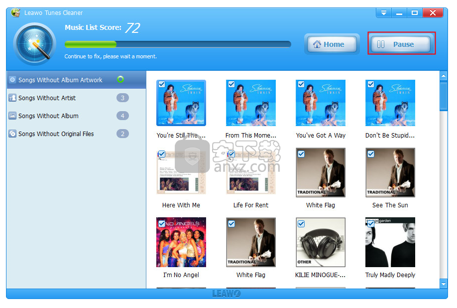Viewport: 457px width, 308px height.
Task: Click the Music List Score value 72
Action: tap(133, 28)
